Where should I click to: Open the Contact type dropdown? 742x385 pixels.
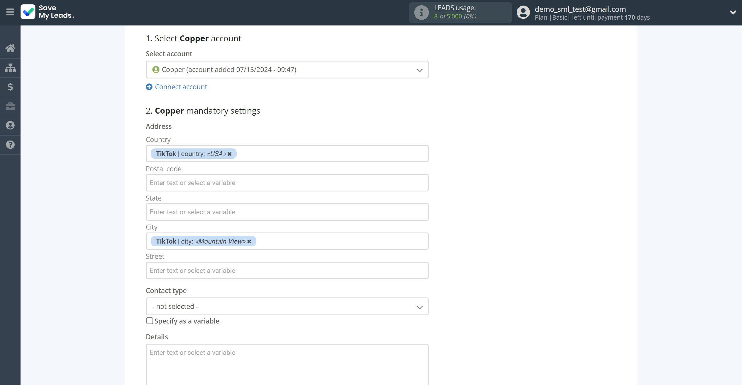pos(287,307)
